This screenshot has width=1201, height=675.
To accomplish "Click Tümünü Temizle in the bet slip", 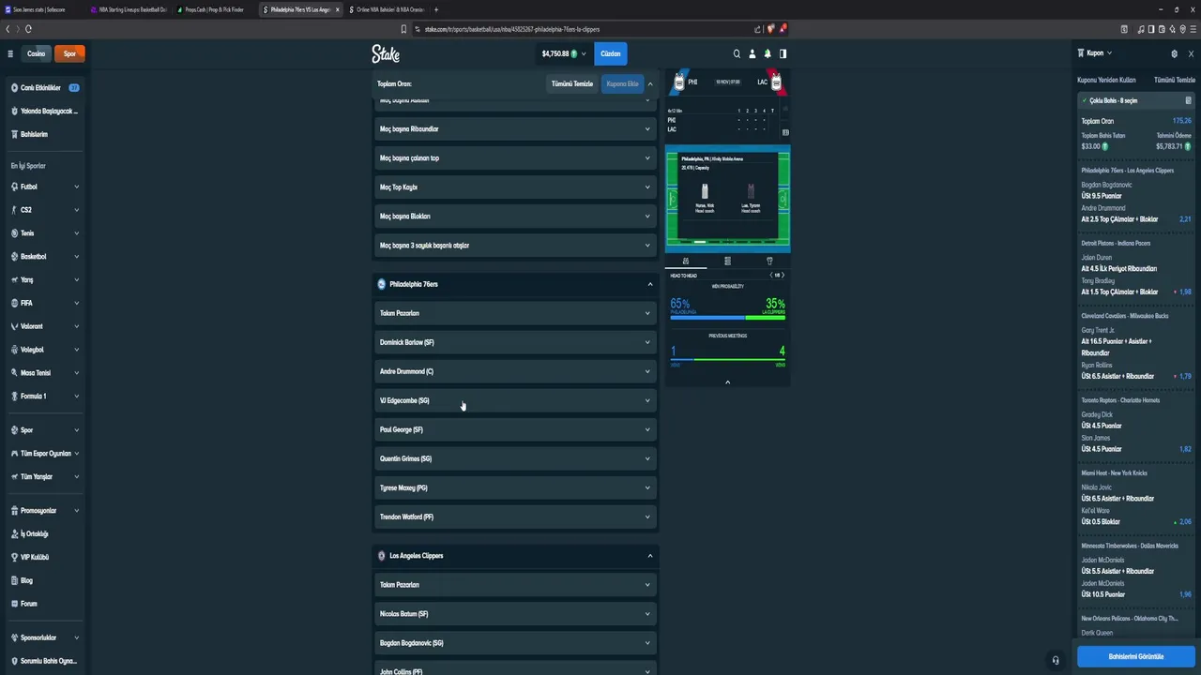I will pos(1174,80).
